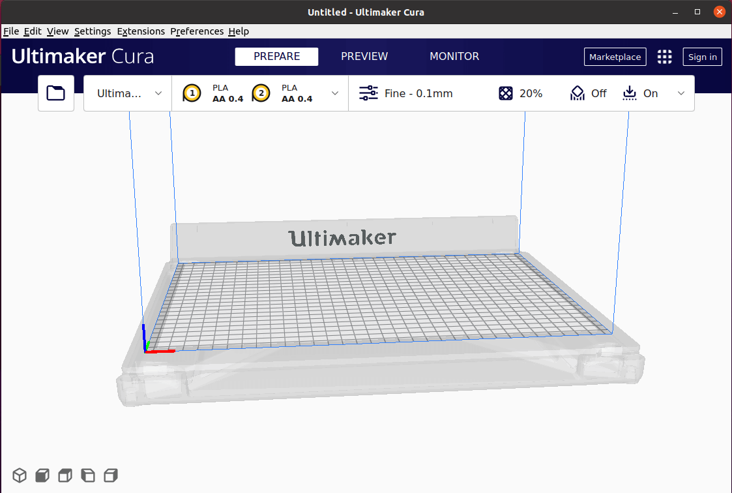Select the 3D perspective view cube icon
Screen dimensions: 732x493
click(20, 475)
